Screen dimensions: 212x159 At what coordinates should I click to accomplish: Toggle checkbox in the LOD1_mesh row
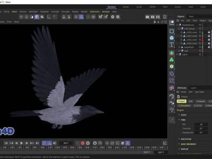[200, 36]
